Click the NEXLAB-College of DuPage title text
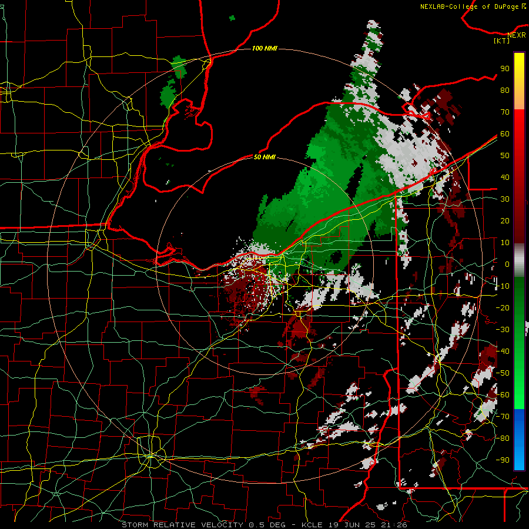Screen dimensions: 529x529 click(x=469, y=6)
